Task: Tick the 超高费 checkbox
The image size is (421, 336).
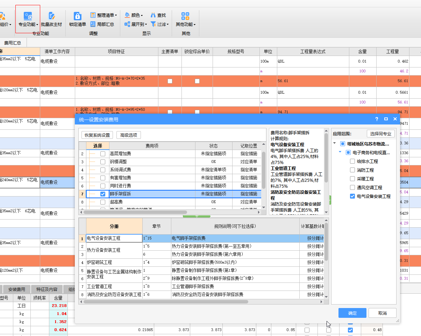Action: [x=103, y=202]
